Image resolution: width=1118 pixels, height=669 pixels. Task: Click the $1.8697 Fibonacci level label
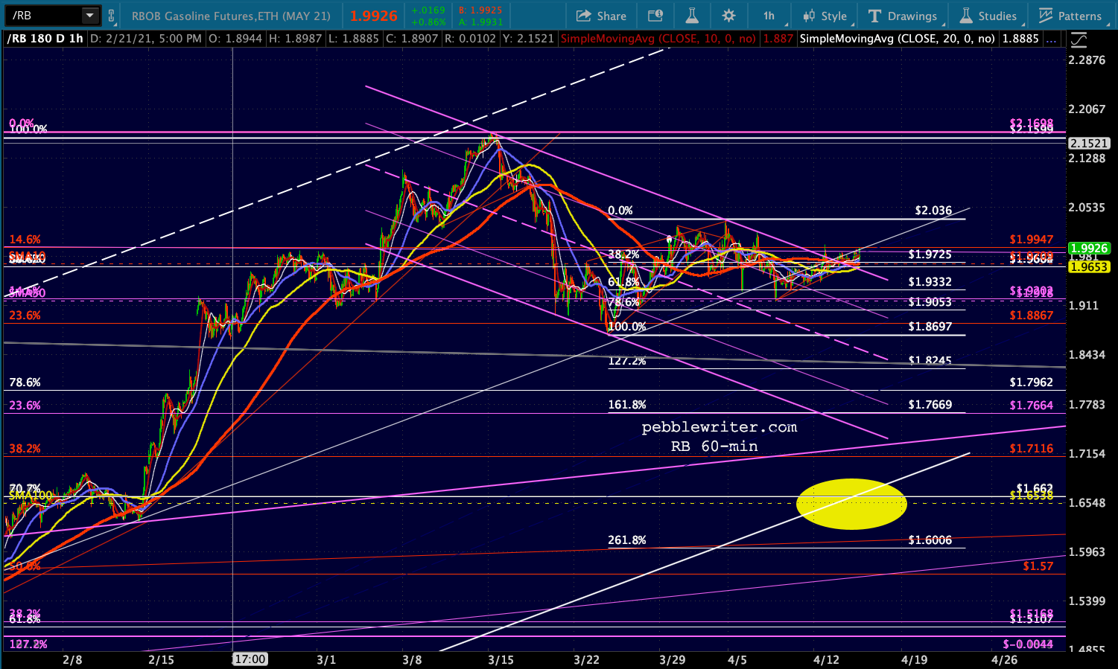(x=930, y=327)
